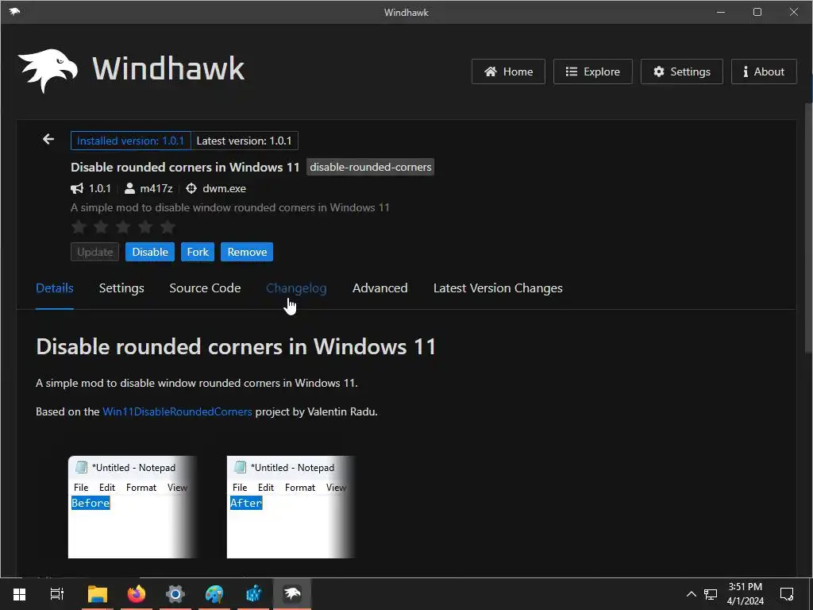Open the Advanced tab
This screenshot has height=610, width=813.
coord(380,288)
